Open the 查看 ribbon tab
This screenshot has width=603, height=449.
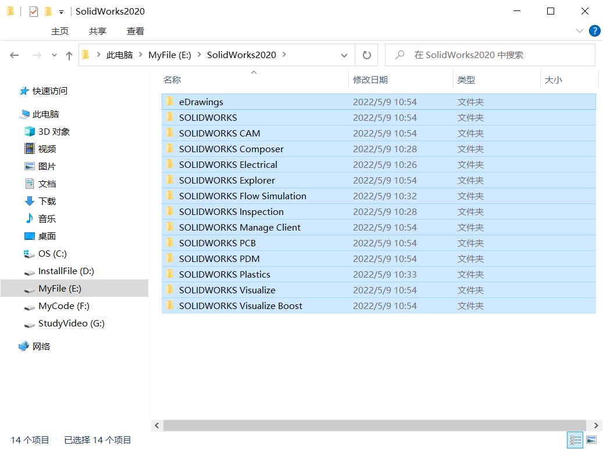(135, 31)
